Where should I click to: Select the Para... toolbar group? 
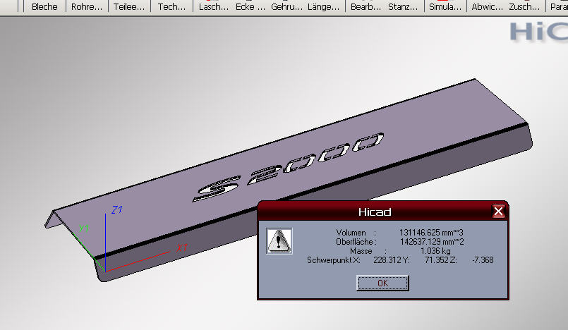[x=558, y=6]
